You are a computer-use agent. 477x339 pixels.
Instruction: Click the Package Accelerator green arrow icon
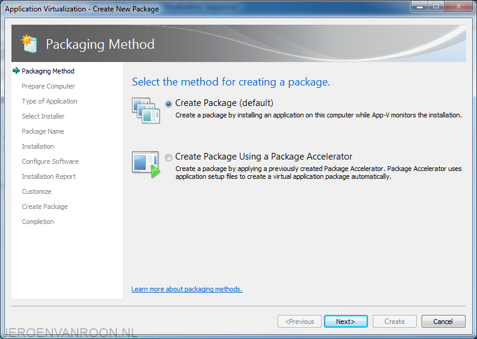click(146, 164)
